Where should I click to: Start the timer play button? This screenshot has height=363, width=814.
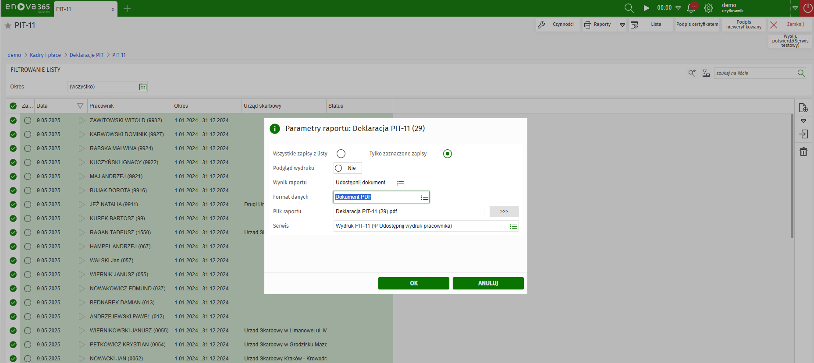point(646,8)
